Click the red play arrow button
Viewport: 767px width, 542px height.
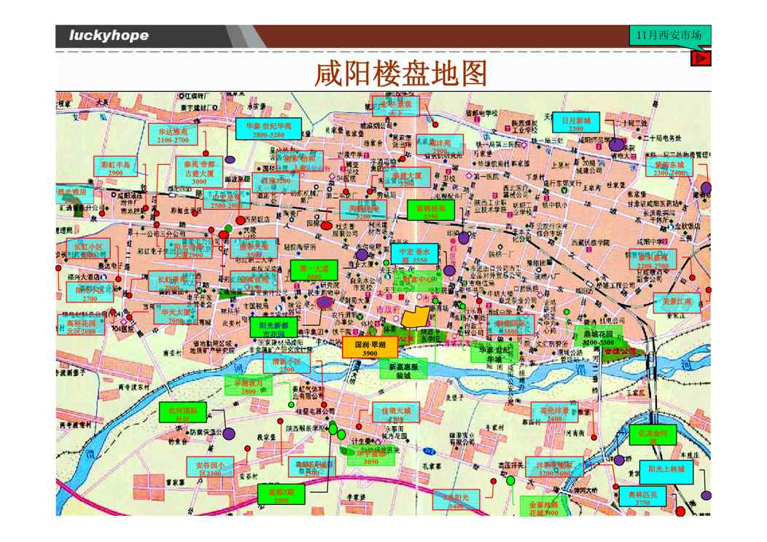point(701,58)
